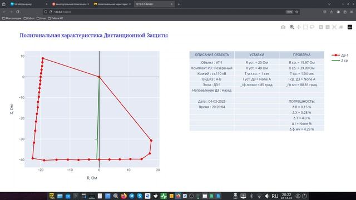Open the Моя закладки bookmarks folder
This screenshot has height=200, width=356.
(x=12, y=18)
